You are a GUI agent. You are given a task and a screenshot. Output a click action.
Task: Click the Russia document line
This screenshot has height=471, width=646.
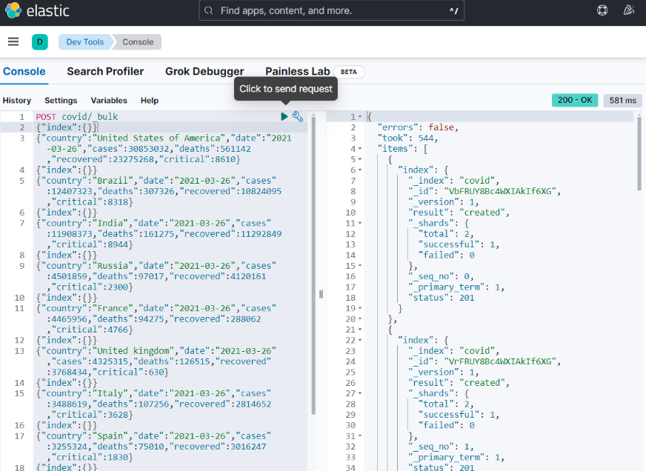(156, 276)
